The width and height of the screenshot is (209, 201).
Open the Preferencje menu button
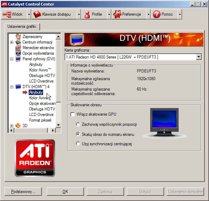pyautogui.click(x=129, y=14)
